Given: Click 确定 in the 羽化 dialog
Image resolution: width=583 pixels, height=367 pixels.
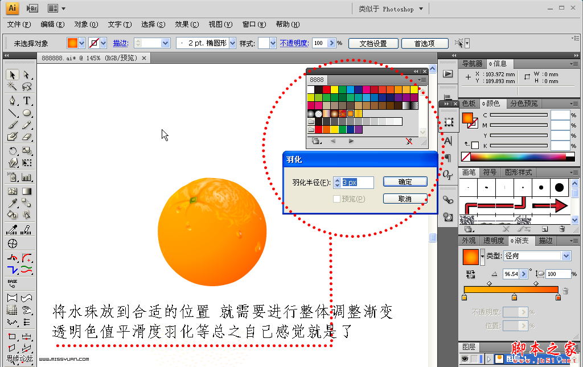Looking at the screenshot, I should [x=405, y=182].
